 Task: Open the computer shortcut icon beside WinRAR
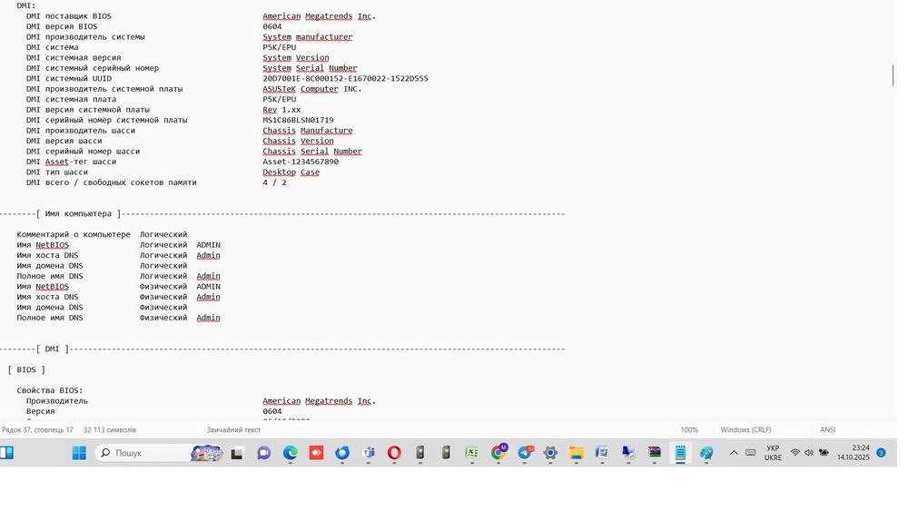(x=628, y=453)
